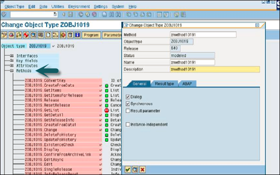Open the Goto menu
Screen dimensions: 280x175
[x=43, y=7]
